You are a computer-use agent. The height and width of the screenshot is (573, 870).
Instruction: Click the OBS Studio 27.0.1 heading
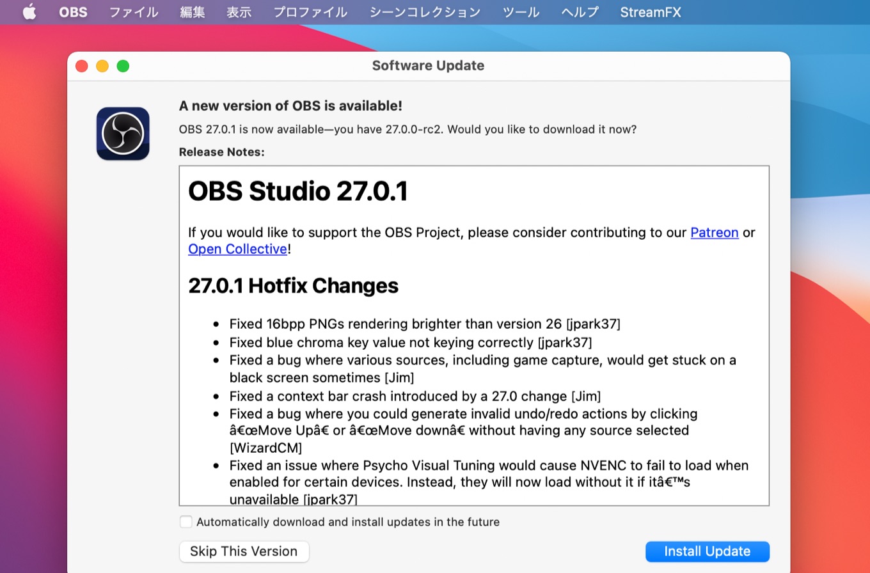point(298,192)
